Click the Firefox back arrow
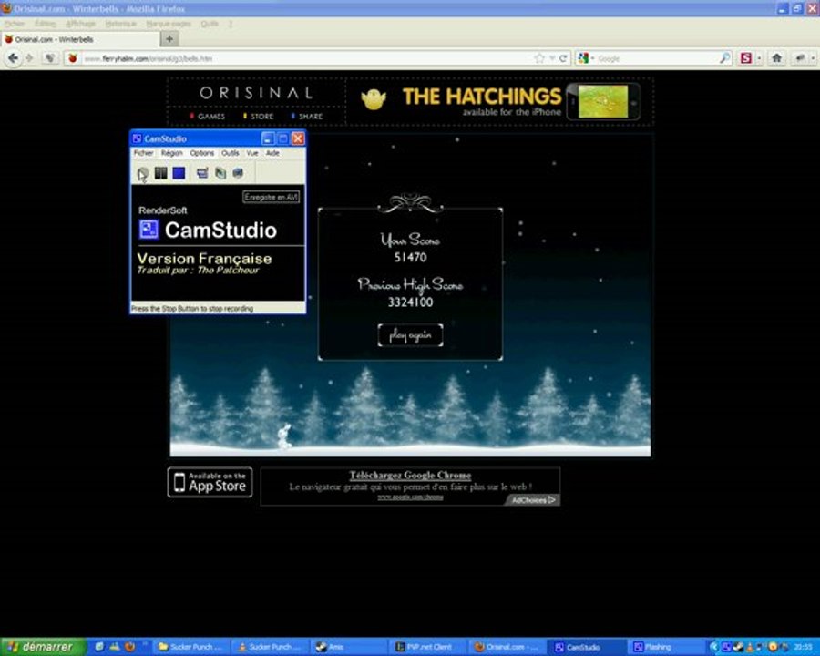The image size is (820, 656). (13, 58)
